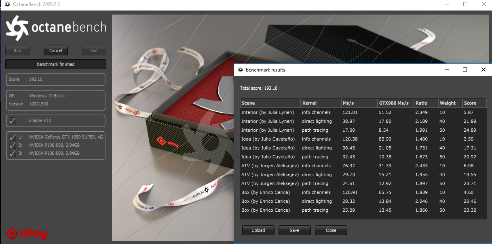Click the Scene column header
492x244 pixels.
[x=270, y=103]
